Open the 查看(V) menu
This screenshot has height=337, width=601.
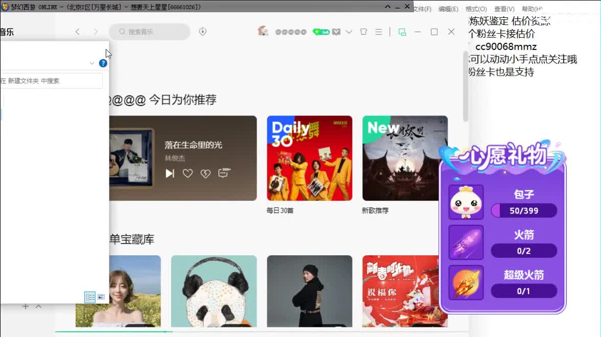[x=503, y=9]
